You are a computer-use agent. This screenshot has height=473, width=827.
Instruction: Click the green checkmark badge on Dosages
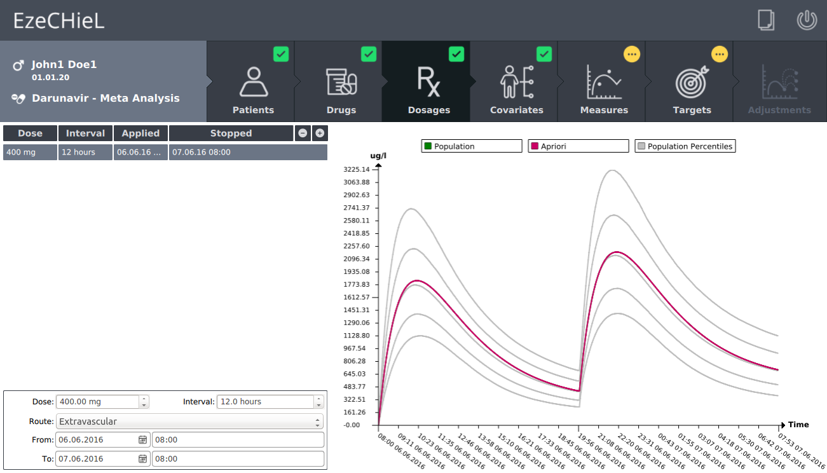point(456,54)
